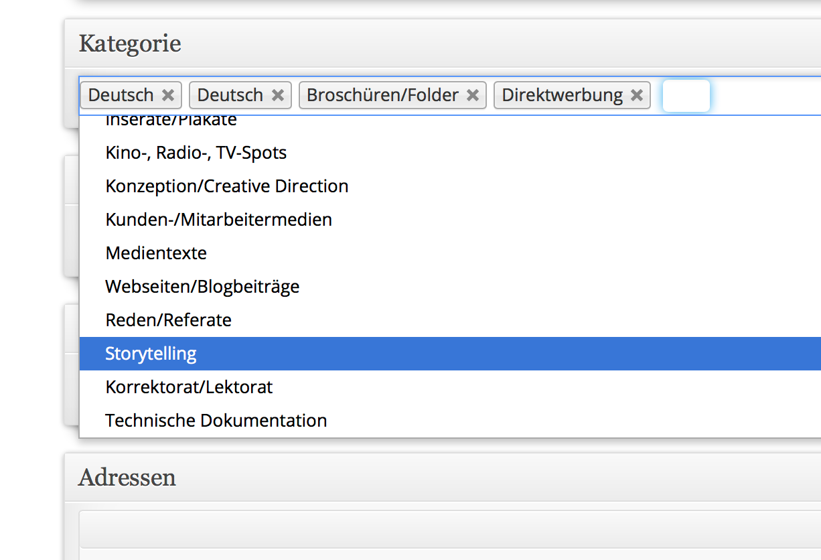
Task: Click the Broschüren/Folder tag label
Action: pyautogui.click(x=382, y=95)
